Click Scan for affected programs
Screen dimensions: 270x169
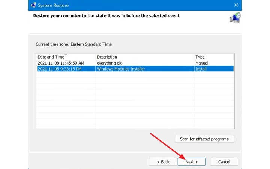204,139
